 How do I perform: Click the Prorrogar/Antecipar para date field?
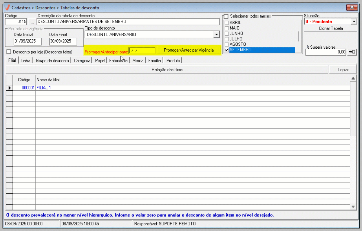click(x=142, y=50)
